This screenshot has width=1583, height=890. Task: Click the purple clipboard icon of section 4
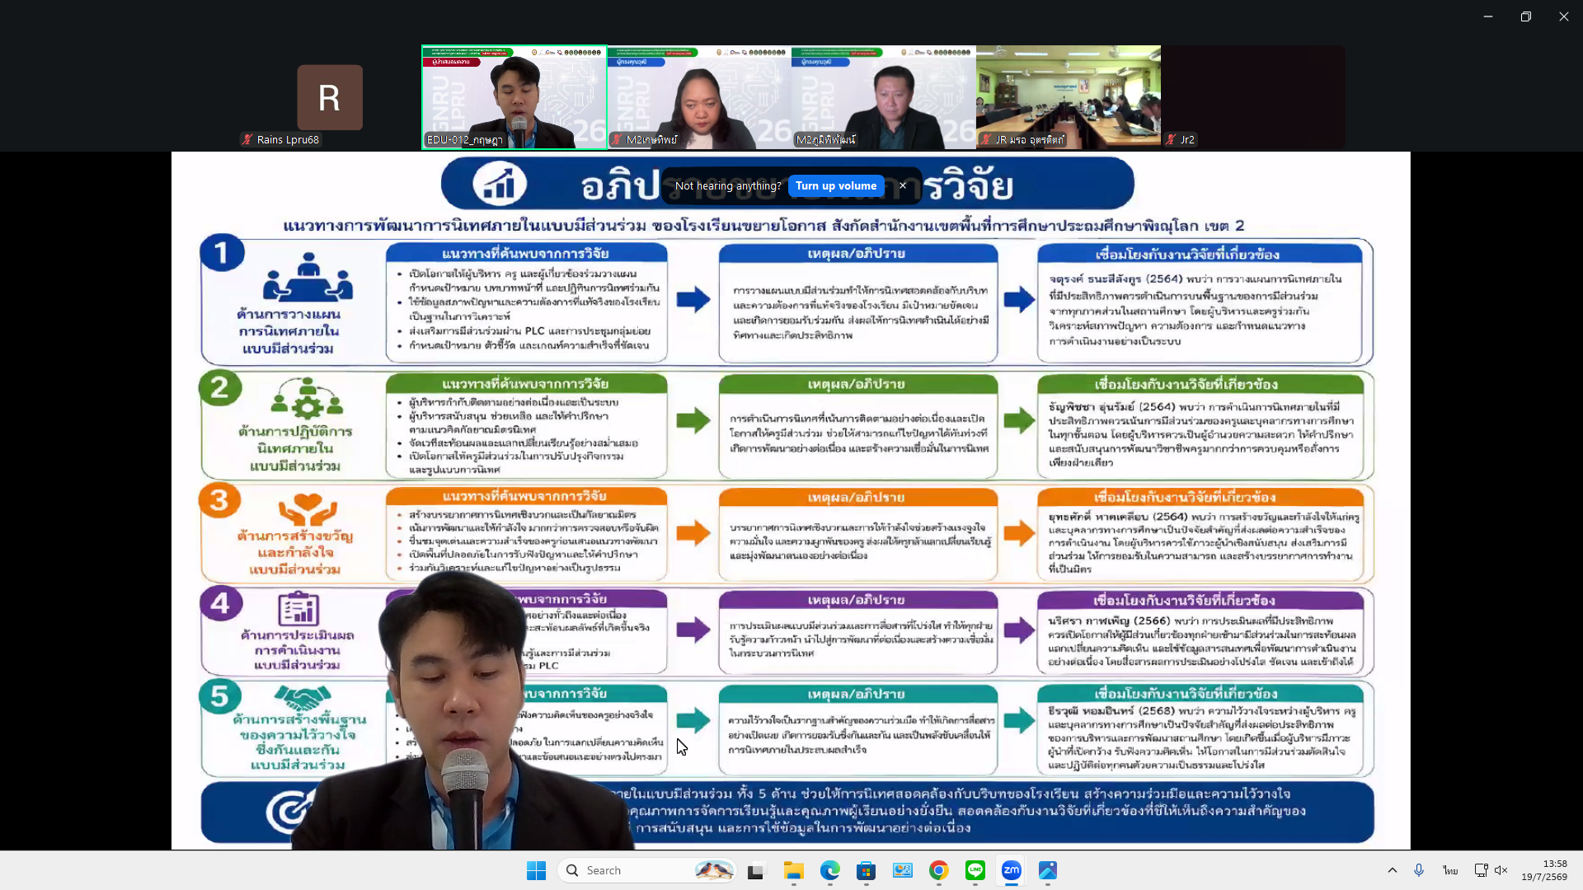point(298,609)
